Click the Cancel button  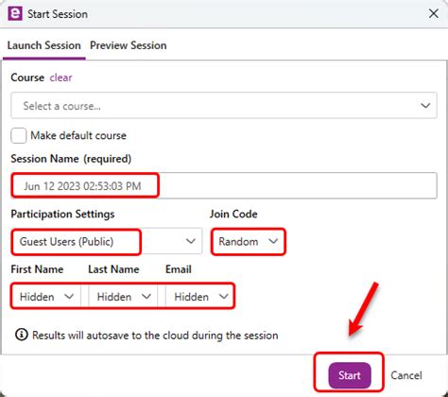(406, 375)
